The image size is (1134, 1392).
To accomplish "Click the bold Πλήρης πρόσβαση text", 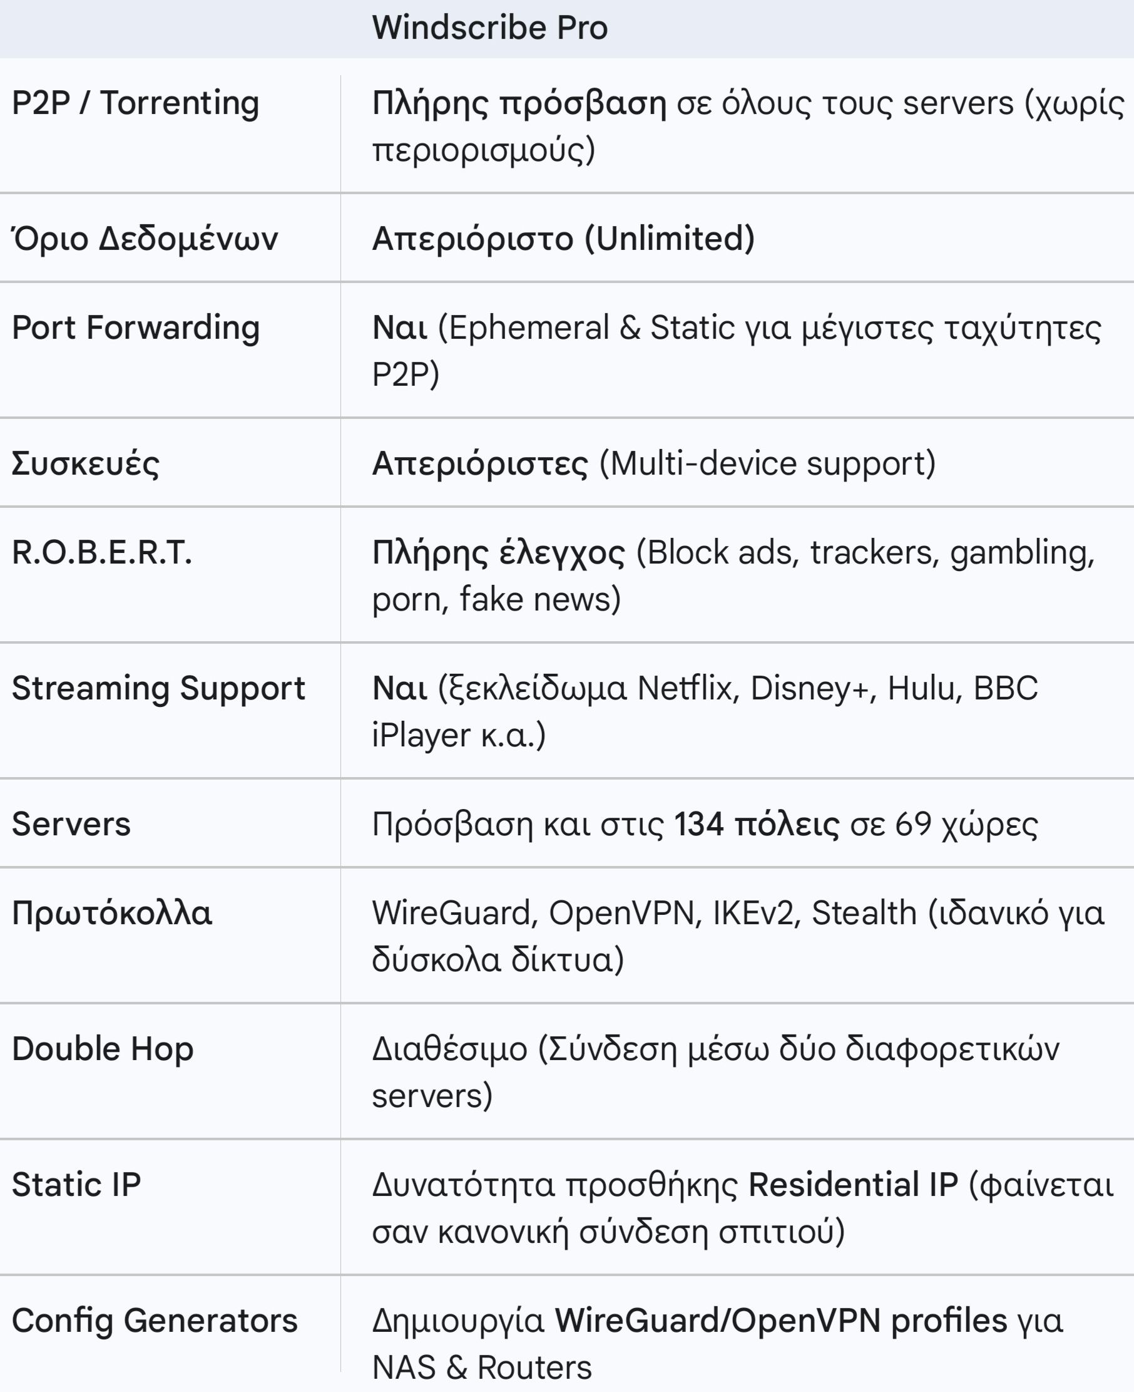I will (x=519, y=104).
